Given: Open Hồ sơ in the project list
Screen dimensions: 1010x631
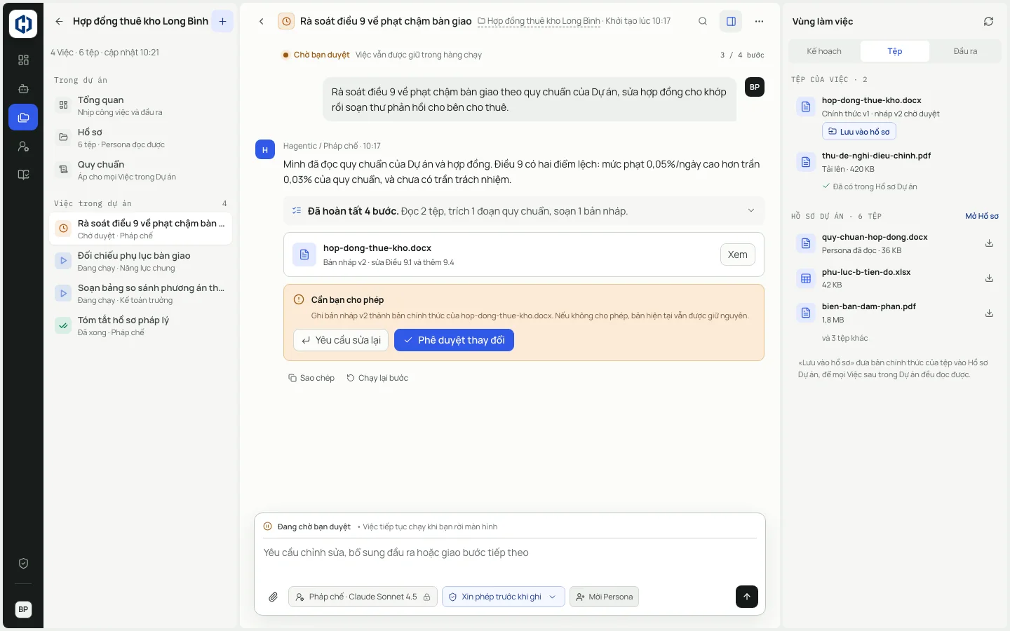Looking at the screenshot, I should 140,138.
